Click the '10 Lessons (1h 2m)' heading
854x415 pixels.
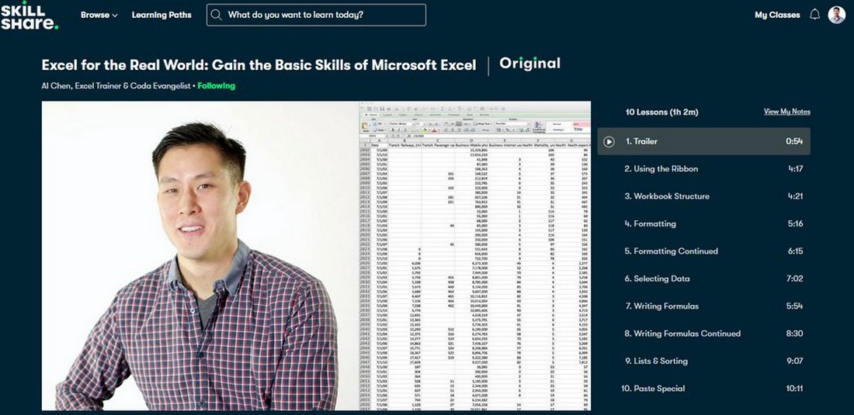pyautogui.click(x=661, y=112)
